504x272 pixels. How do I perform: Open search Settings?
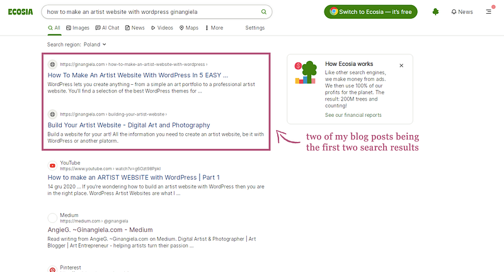tap(255, 28)
